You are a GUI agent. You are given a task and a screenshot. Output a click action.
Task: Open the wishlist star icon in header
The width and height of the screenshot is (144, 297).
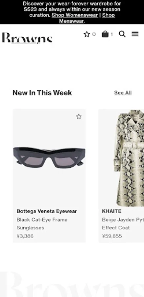point(87,34)
